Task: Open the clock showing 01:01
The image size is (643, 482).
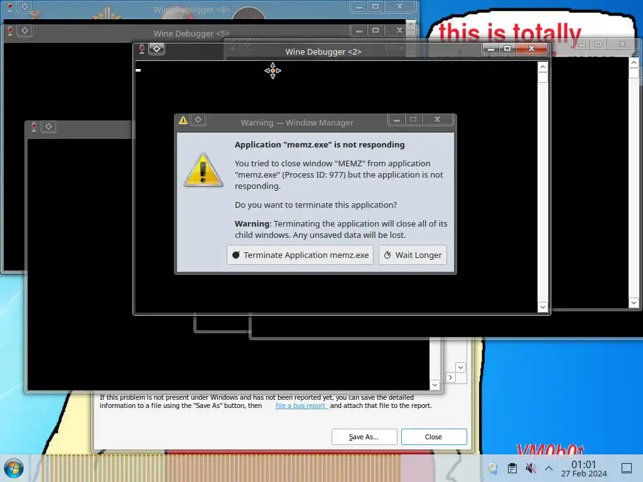Action: pyautogui.click(x=584, y=468)
